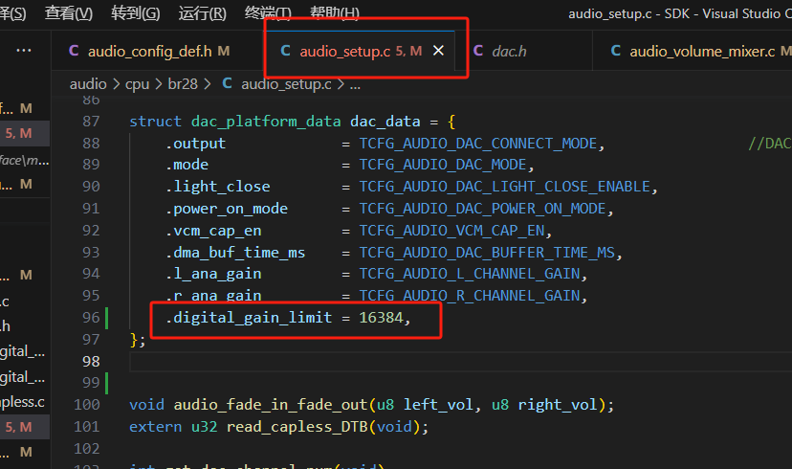
Task: Close the audio_setup.c tab
Action: (x=438, y=51)
